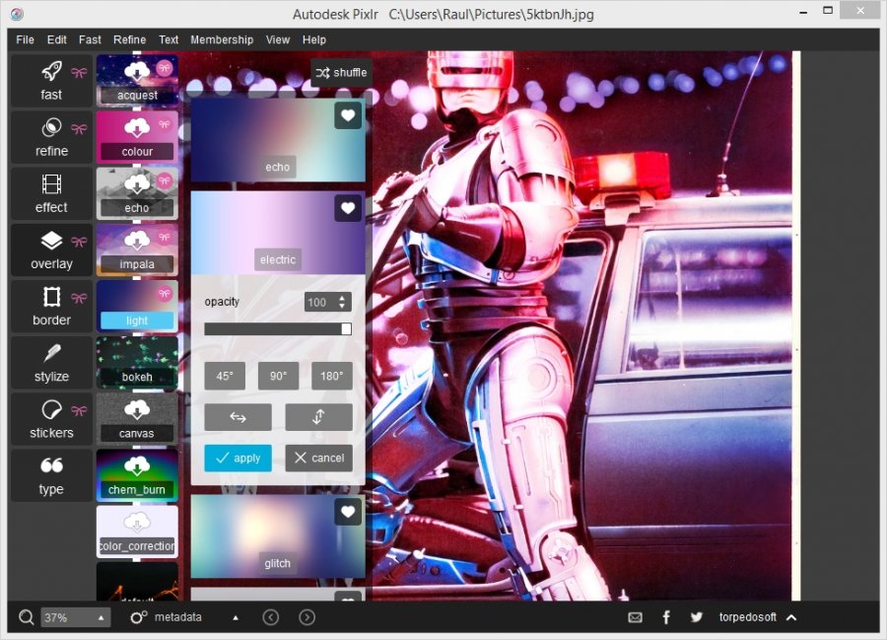Click the shuffle overlays button
Image resolution: width=887 pixels, height=640 pixels.
(x=340, y=72)
